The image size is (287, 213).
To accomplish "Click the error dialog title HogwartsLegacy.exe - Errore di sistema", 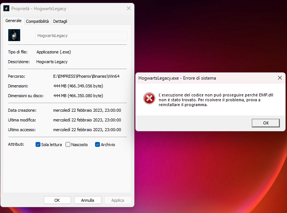I will tap(177, 78).
